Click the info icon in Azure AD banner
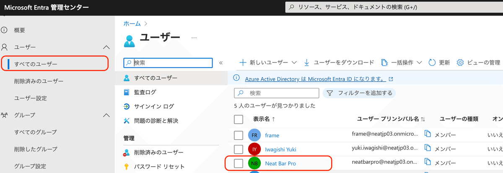 [237, 78]
